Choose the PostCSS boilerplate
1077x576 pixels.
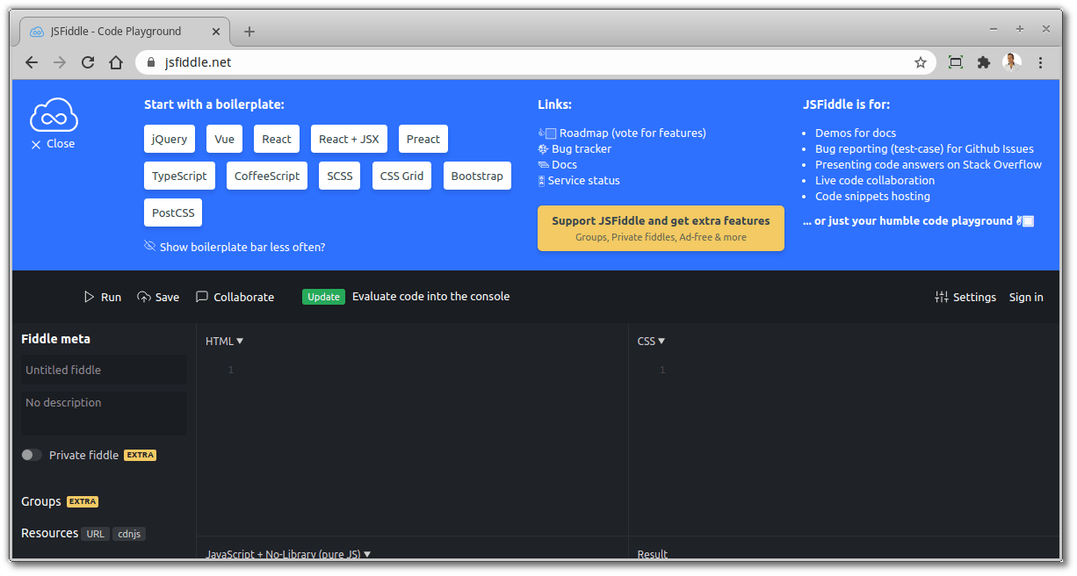tap(173, 212)
